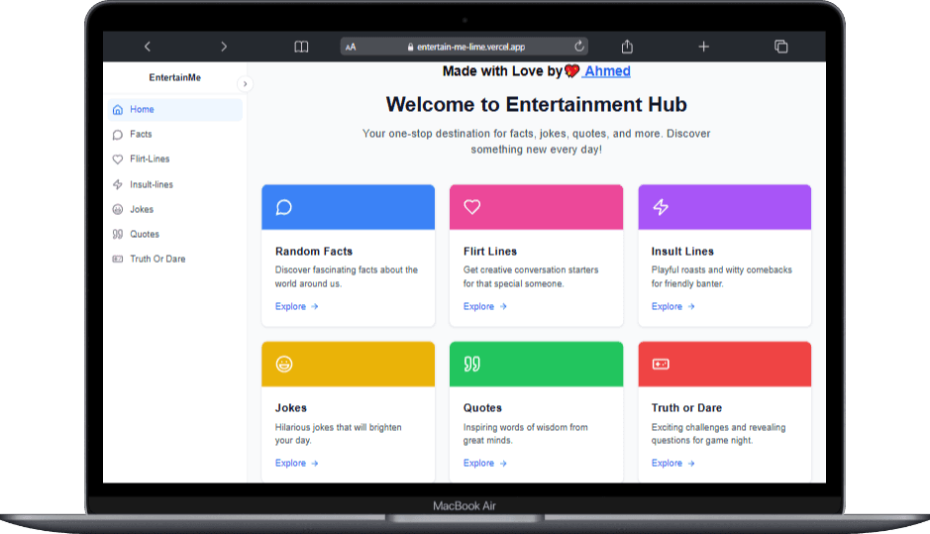Click the Jokes card Explore link

click(296, 464)
